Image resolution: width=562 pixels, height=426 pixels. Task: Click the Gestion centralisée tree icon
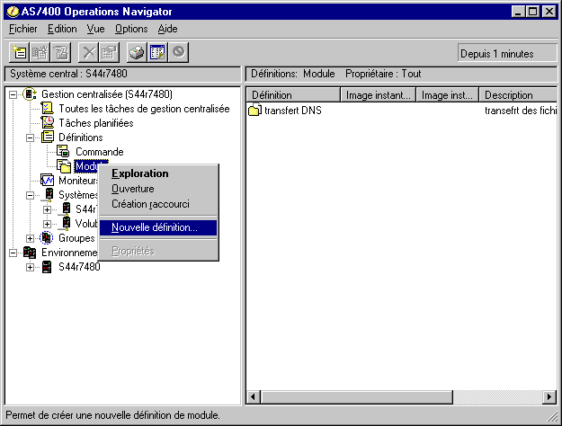pyautogui.click(x=30, y=94)
